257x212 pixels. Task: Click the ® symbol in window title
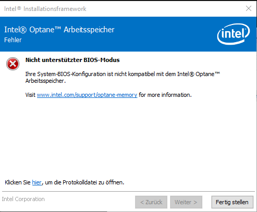pos(19,8)
